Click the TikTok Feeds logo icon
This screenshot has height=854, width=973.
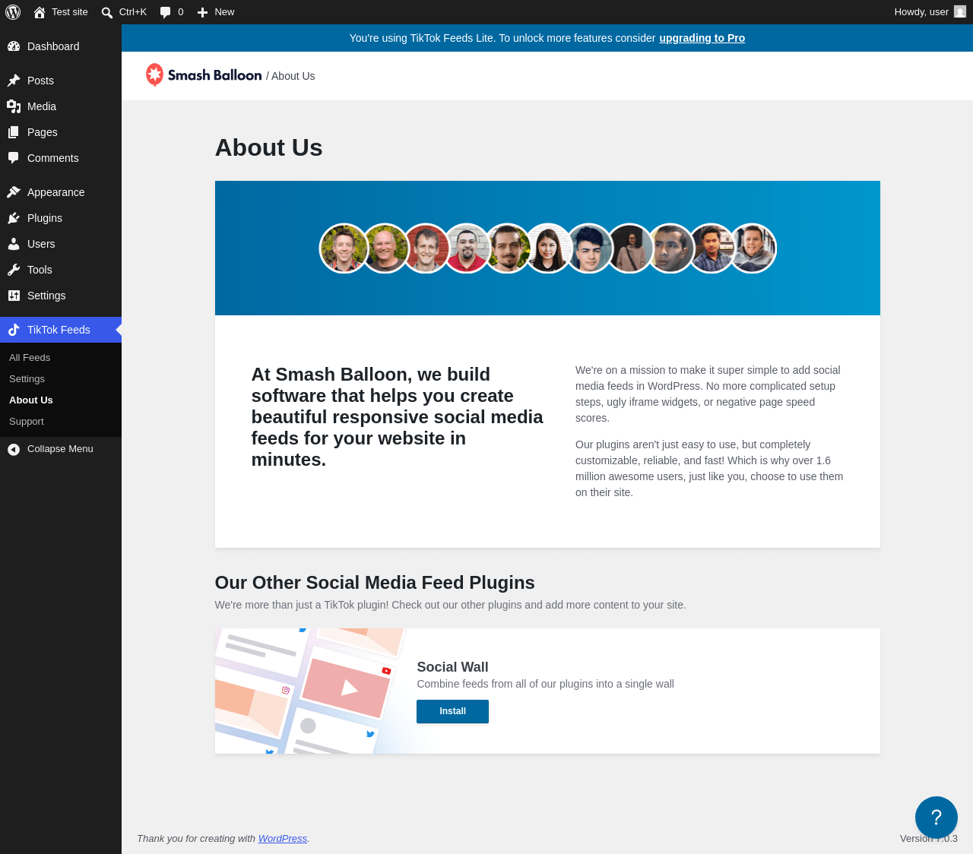point(14,330)
